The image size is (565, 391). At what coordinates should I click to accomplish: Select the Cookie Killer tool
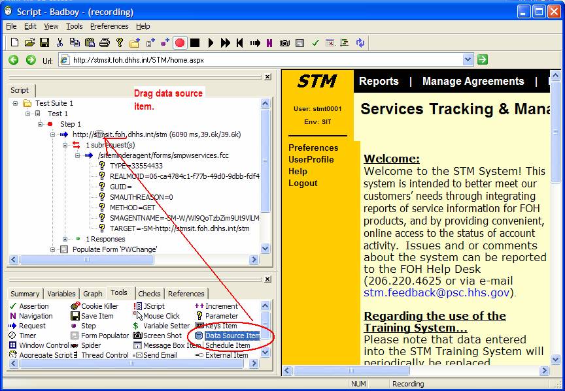[99, 306]
